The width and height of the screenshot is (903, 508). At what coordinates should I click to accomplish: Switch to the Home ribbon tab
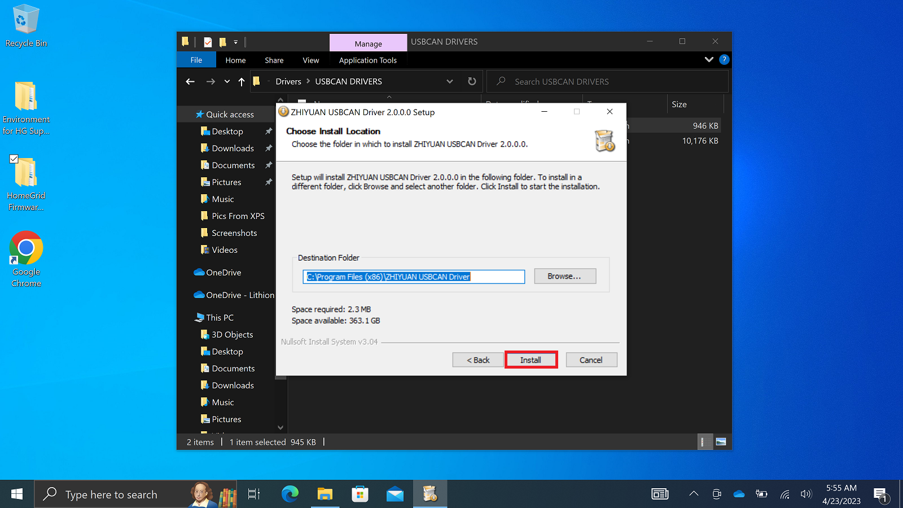pos(235,60)
